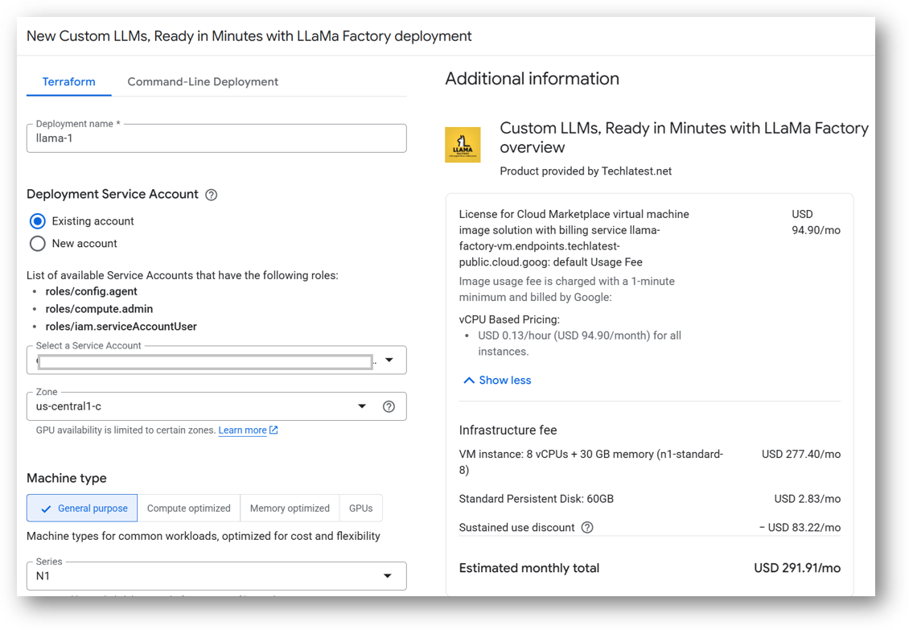Open the Learn more GPU availability link
Image resolution: width=909 pixels, height=630 pixels.
242,430
